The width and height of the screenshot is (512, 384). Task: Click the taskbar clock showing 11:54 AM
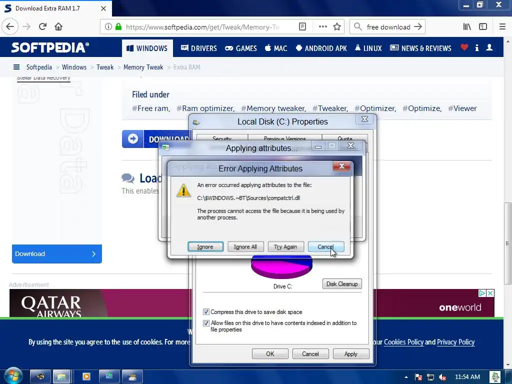tap(467, 377)
